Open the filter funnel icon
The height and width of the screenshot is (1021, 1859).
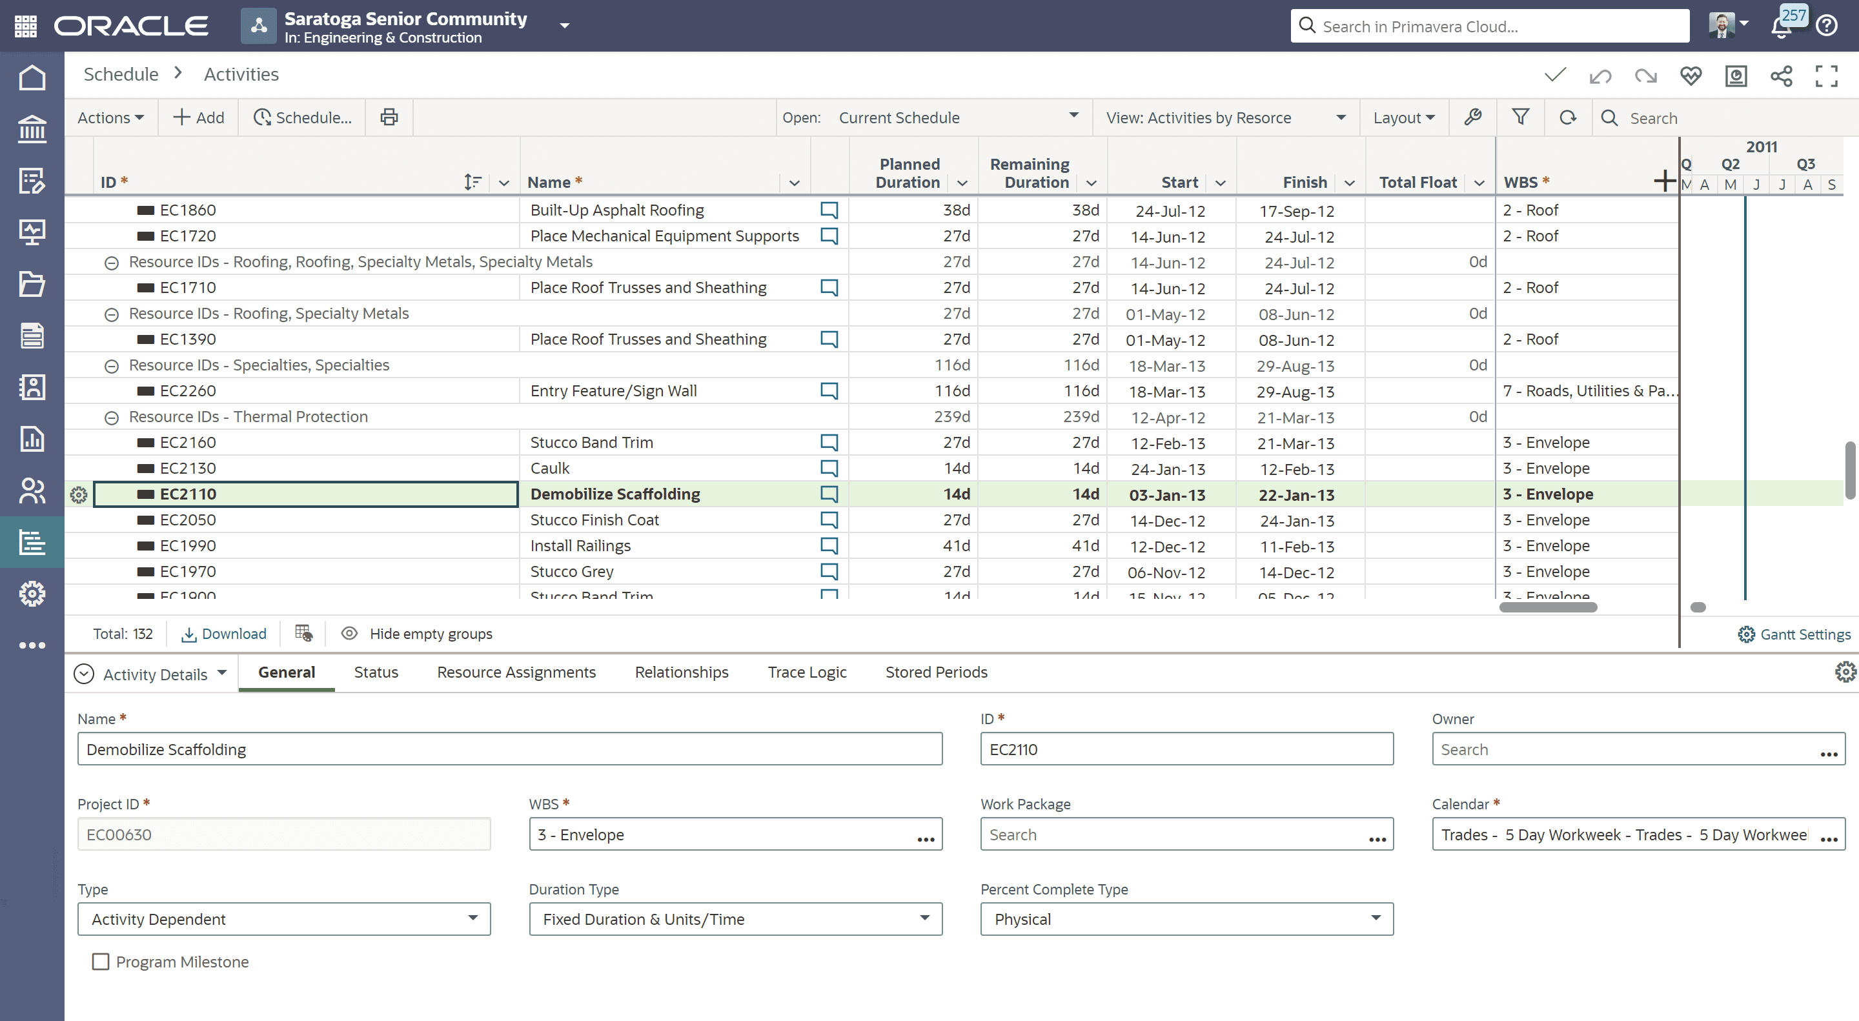1521,117
